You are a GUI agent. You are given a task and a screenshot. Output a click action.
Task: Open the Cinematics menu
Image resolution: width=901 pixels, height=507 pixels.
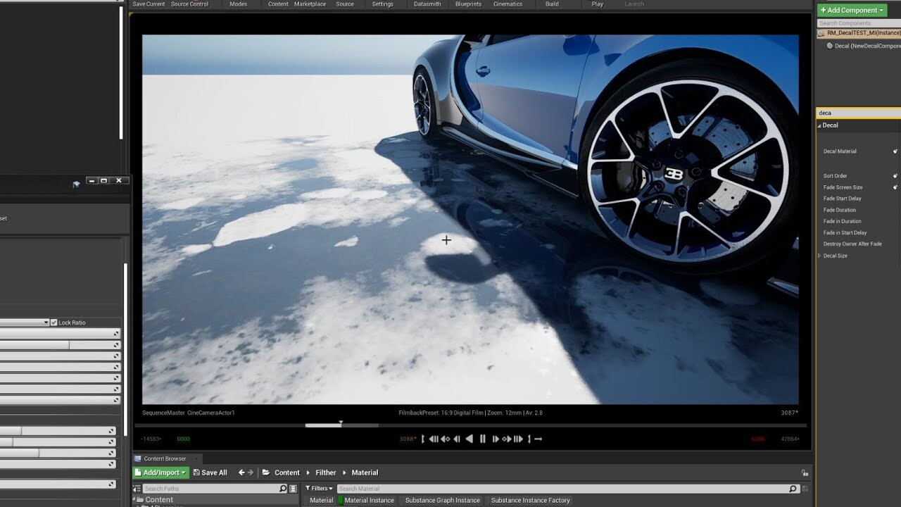click(x=508, y=4)
